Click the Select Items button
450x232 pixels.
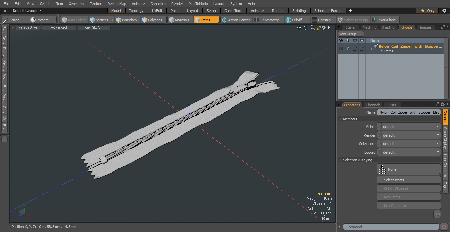click(x=408, y=180)
